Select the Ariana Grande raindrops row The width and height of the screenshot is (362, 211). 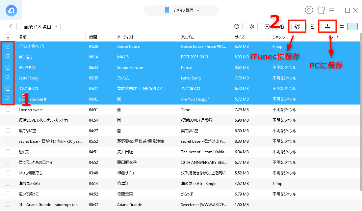click(180, 204)
